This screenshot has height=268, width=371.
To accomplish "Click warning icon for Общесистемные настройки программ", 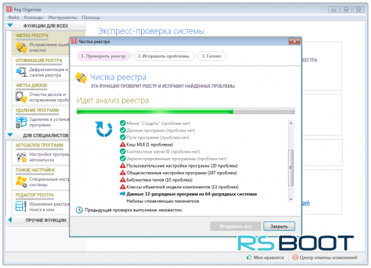I will click(x=123, y=173).
